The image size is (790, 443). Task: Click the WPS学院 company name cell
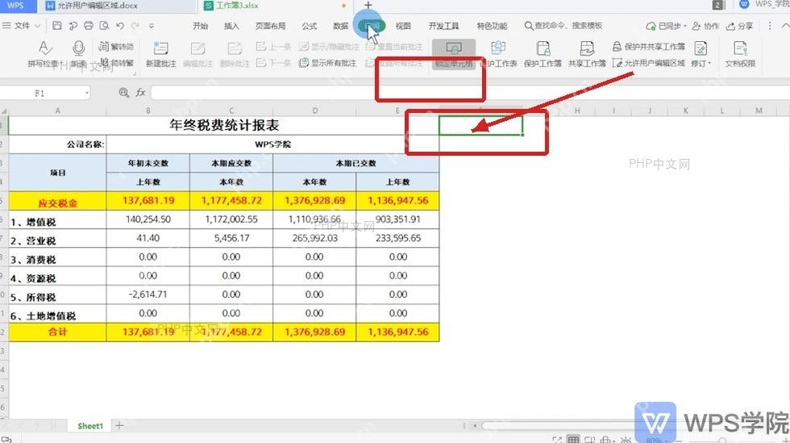[272, 144]
